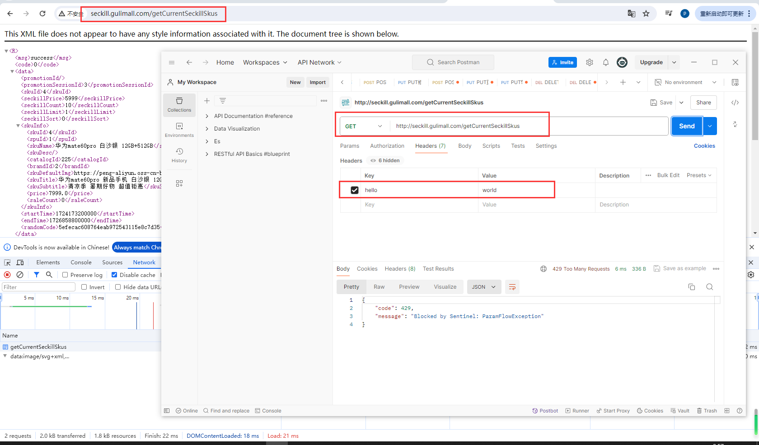Open the History sidebar panel
Viewport: 759px width, 445px height.
pyautogui.click(x=179, y=155)
